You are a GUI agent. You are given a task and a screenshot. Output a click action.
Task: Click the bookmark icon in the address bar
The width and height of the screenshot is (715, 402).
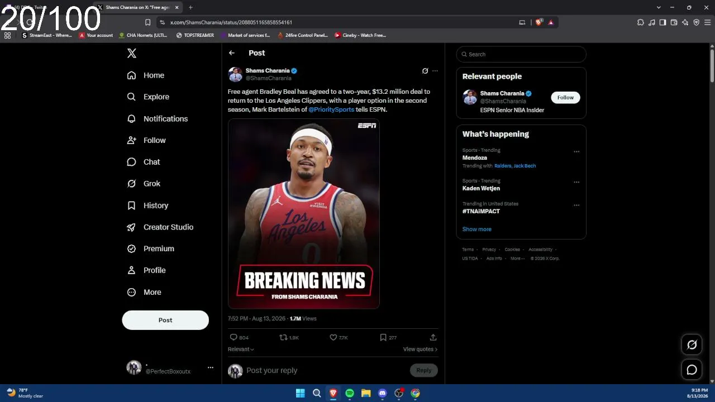click(147, 22)
